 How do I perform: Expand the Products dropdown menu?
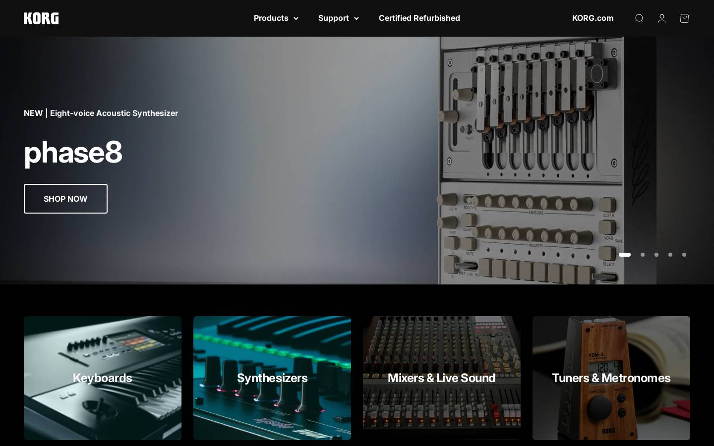point(276,18)
